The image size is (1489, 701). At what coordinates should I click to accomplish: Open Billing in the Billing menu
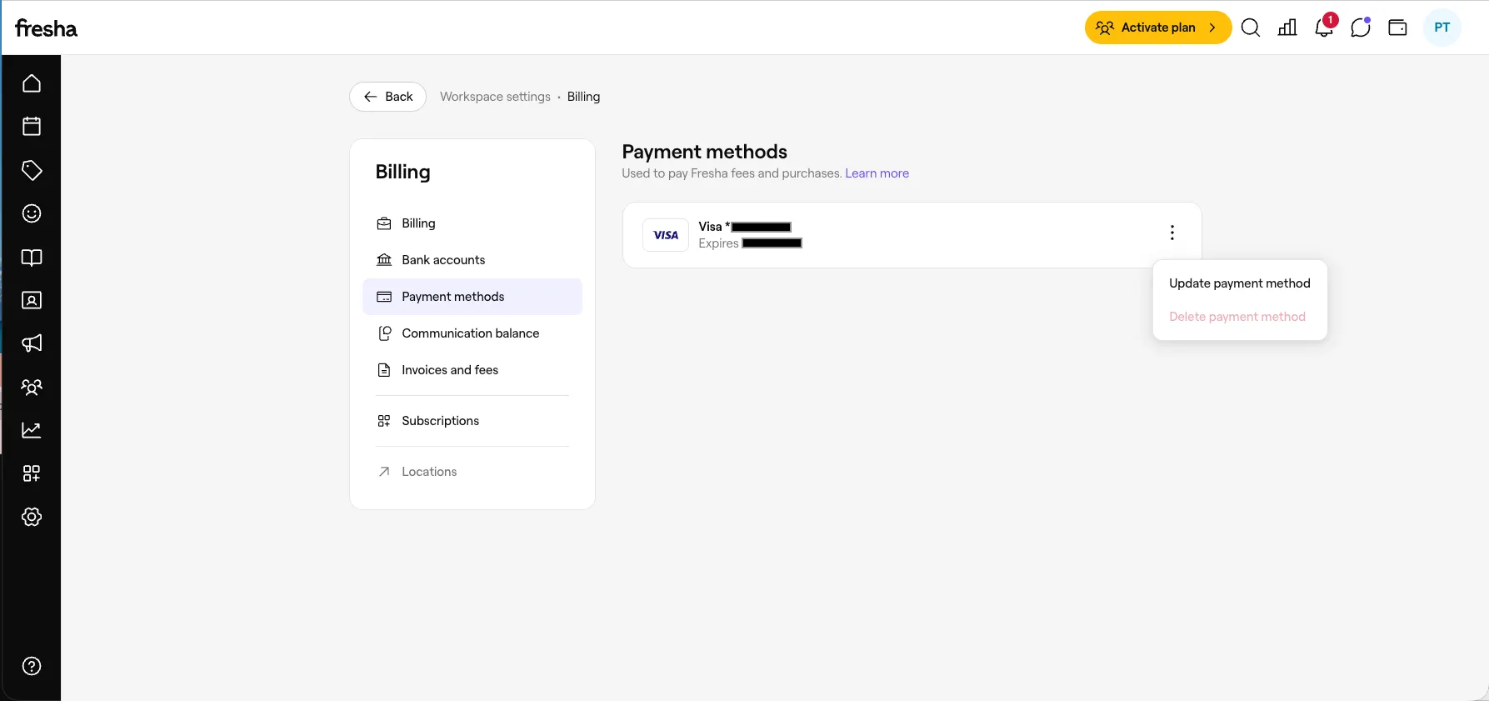point(472,223)
